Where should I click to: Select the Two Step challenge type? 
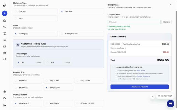[81, 11]
